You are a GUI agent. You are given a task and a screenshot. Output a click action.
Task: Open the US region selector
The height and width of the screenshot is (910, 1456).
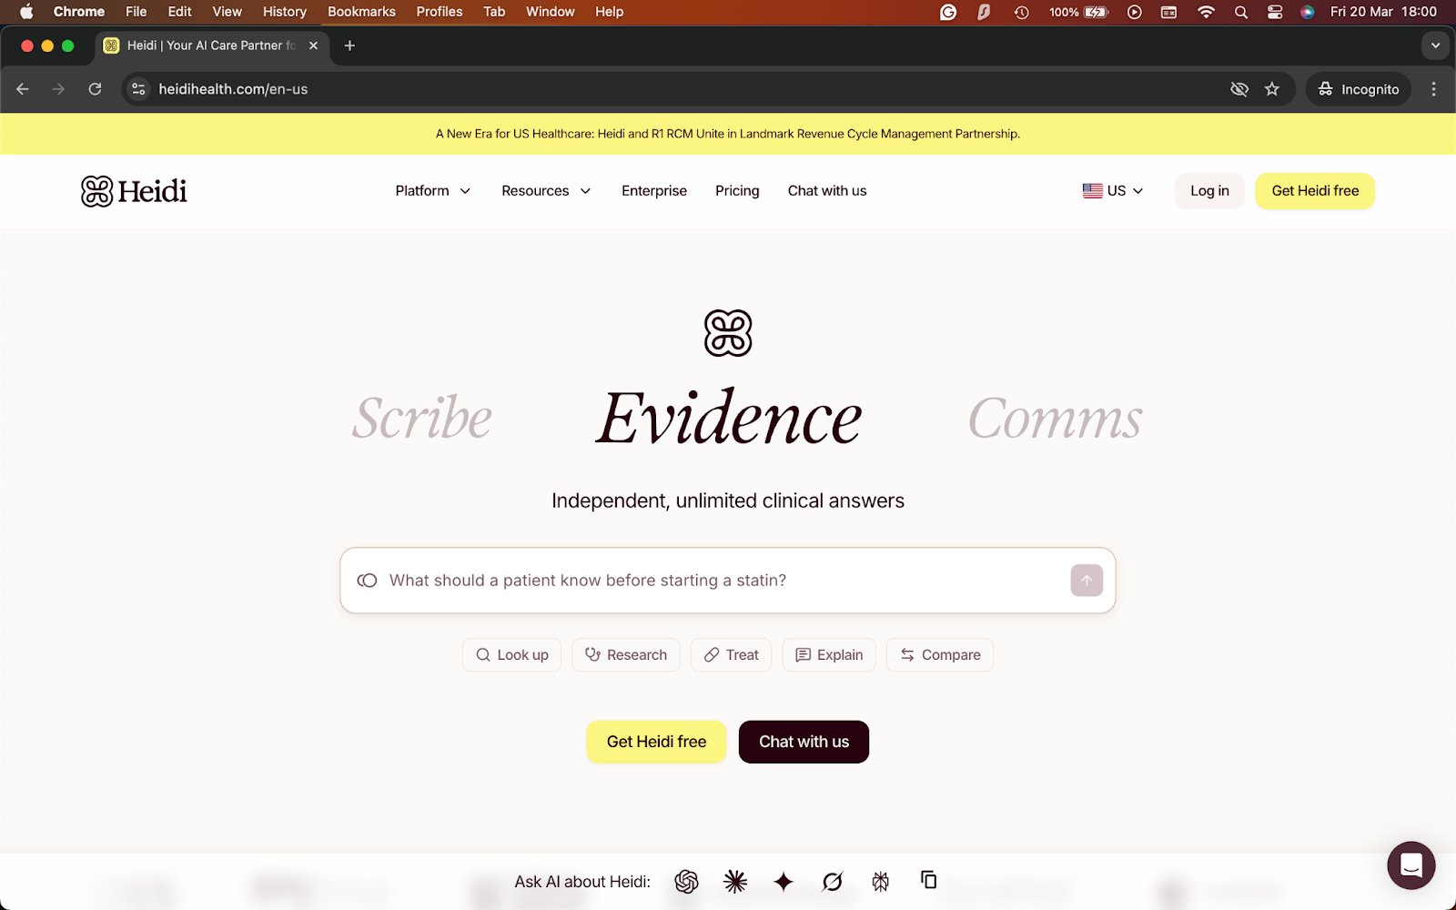coord(1113,191)
